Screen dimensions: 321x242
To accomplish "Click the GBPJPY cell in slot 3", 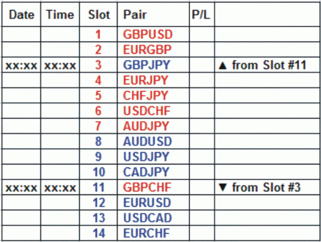I will pyautogui.click(x=154, y=65).
